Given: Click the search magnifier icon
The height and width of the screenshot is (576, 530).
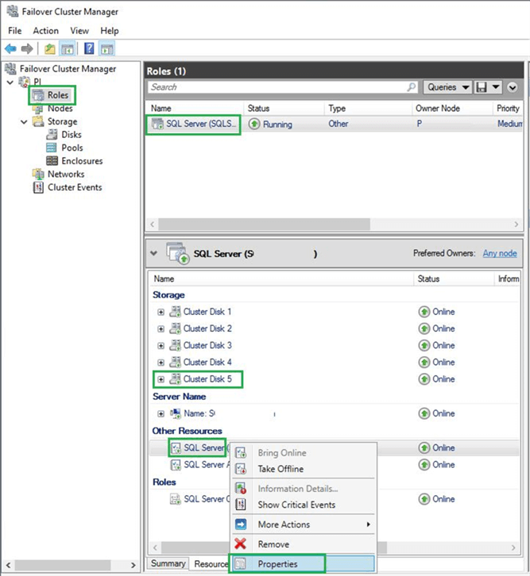Looking at the screenshot, I should click(x=411, y=87).
